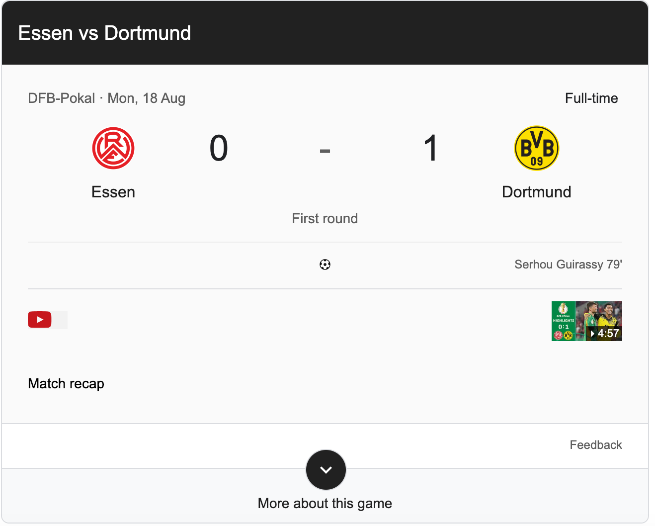
Task: Click the dash separator between the scores
Action: tap(325, 151)
